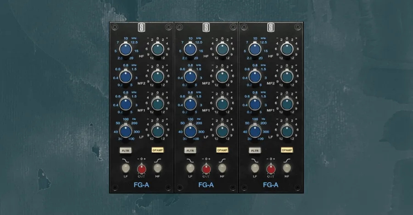Toggle the OPAMP button in right module
The image size is (413, 215).
(287, 150)
